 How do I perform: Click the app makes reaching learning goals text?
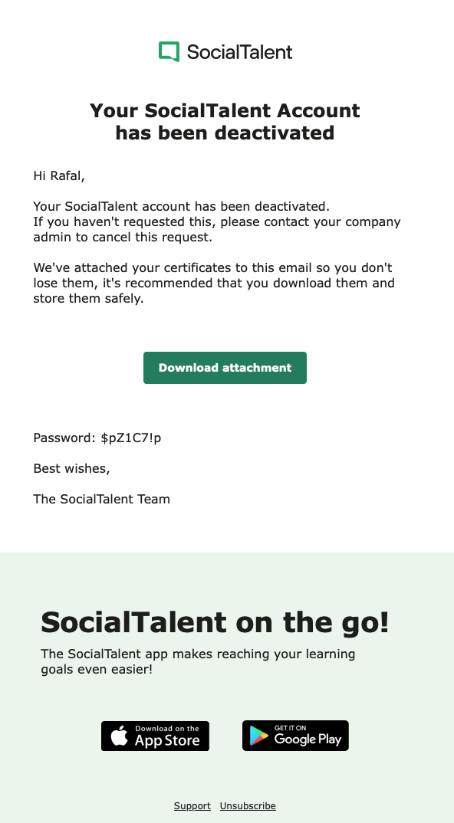(198, 661)
